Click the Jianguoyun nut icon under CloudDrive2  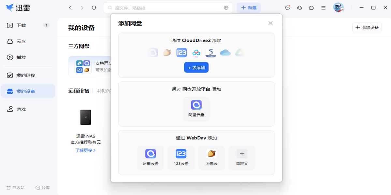coord(167,53)
